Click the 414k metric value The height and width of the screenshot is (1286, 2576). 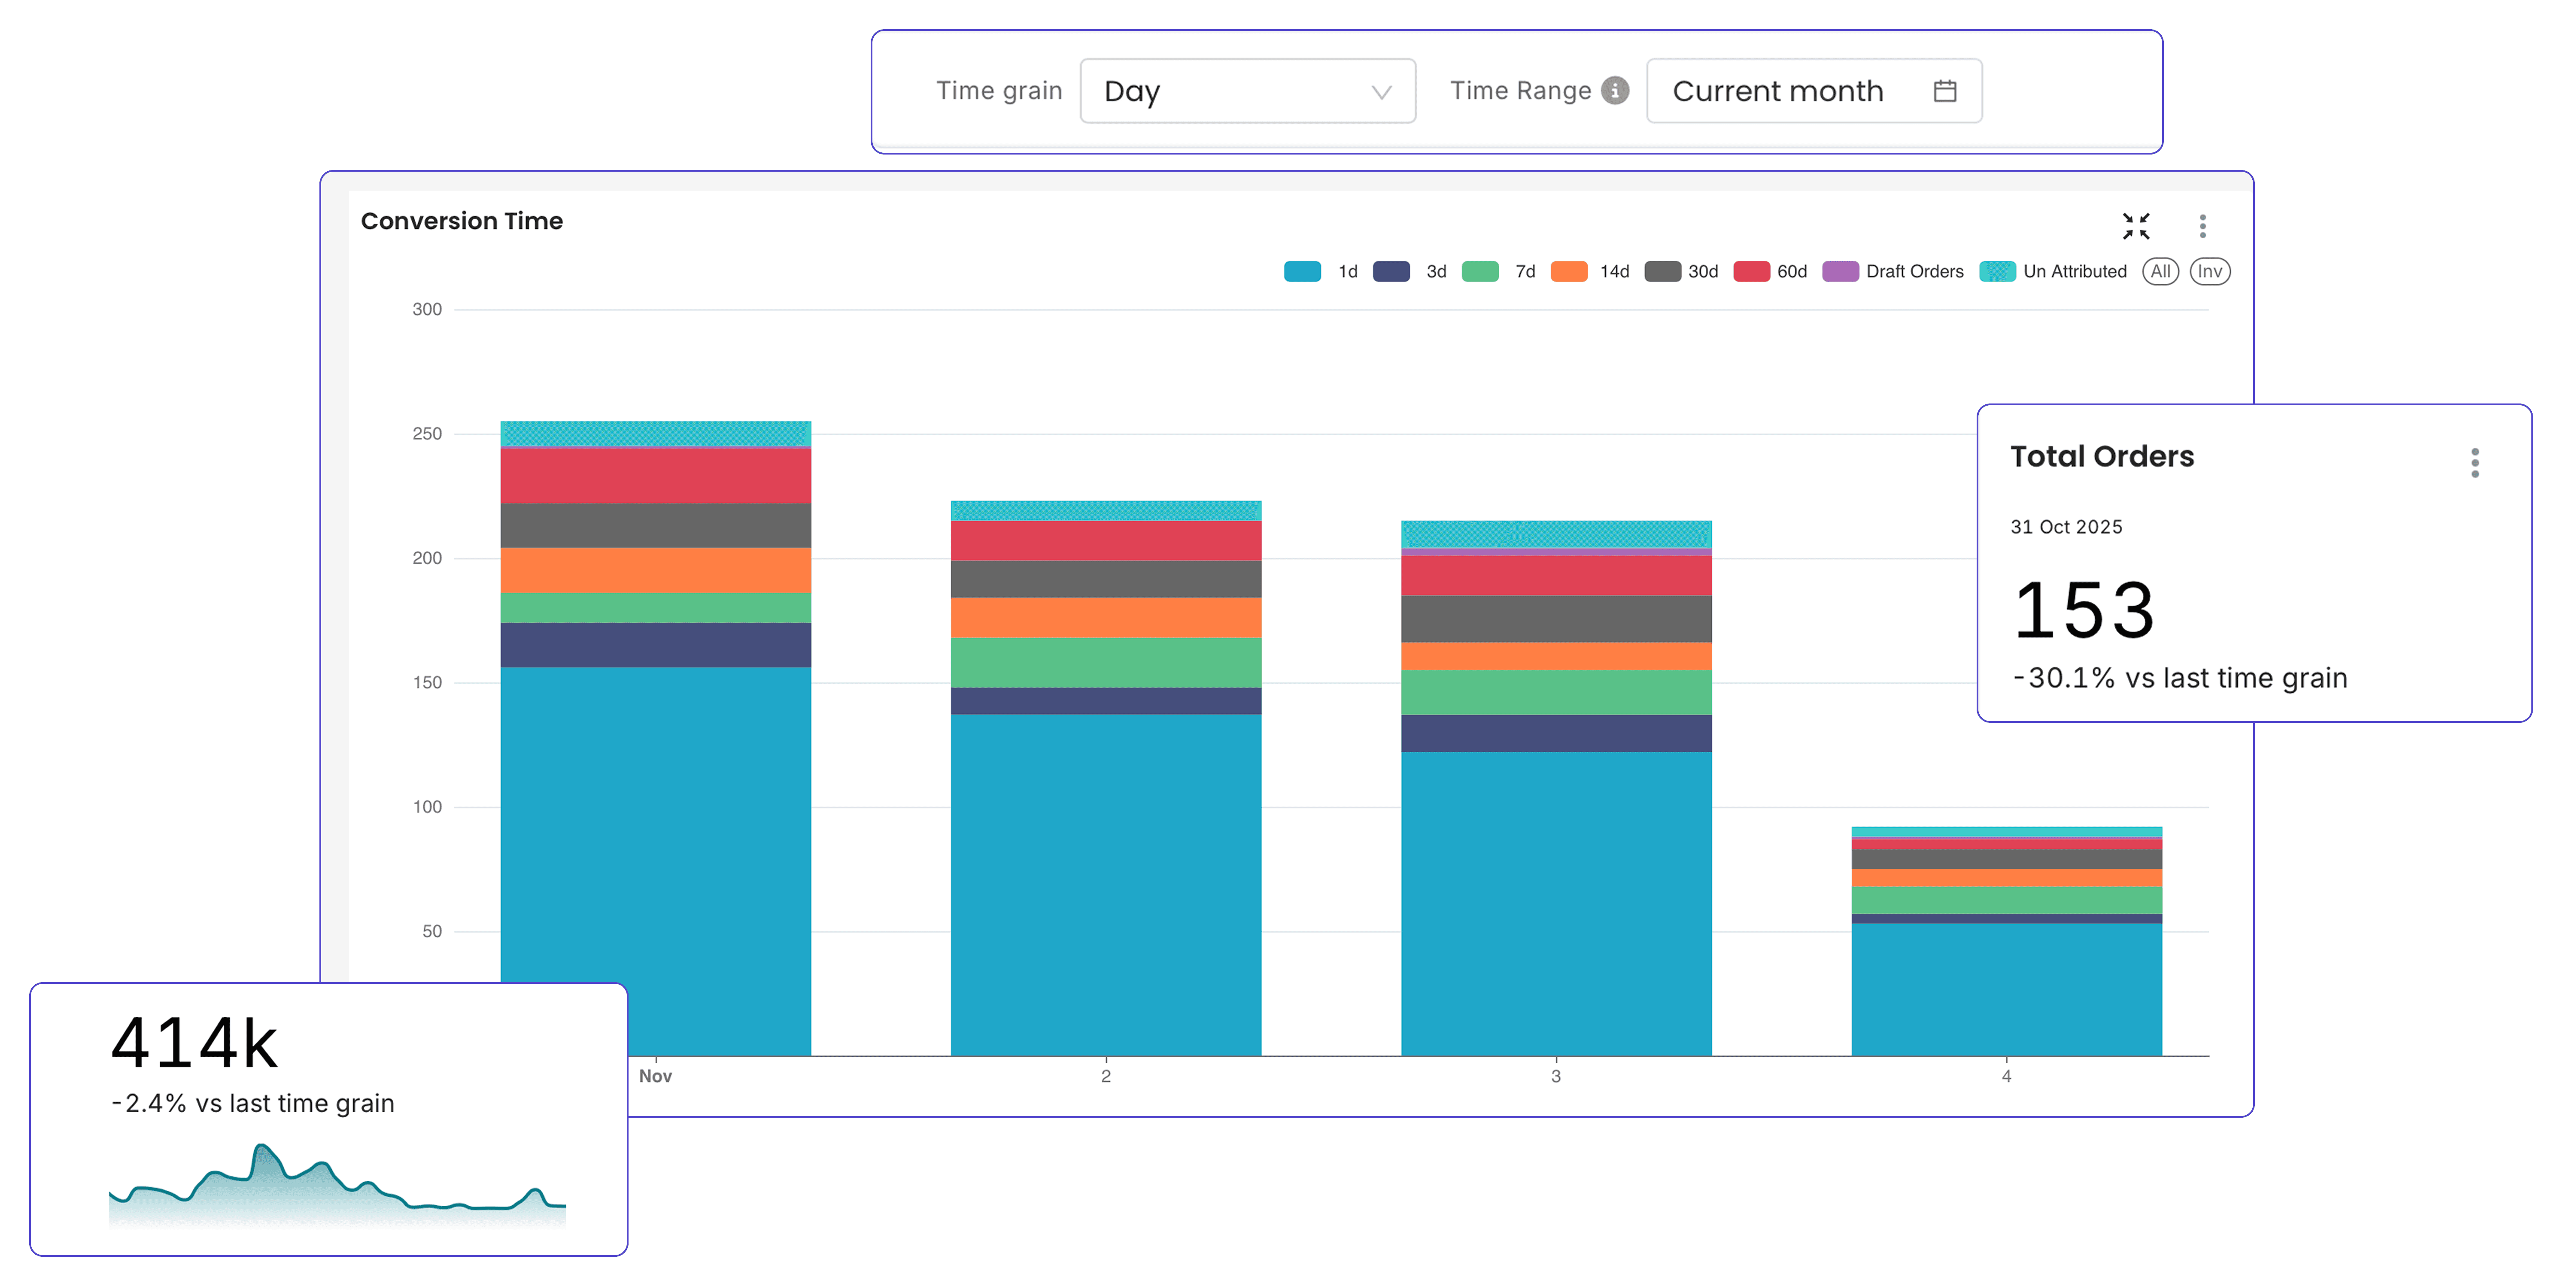[195, 1043]
